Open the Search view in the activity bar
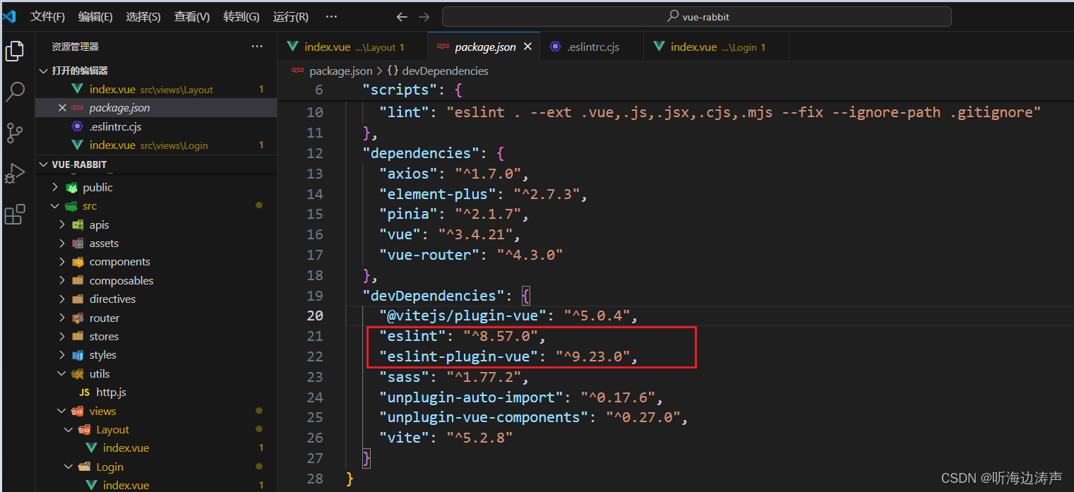Viewport: 1074px width, 492px height. [16, 92]
